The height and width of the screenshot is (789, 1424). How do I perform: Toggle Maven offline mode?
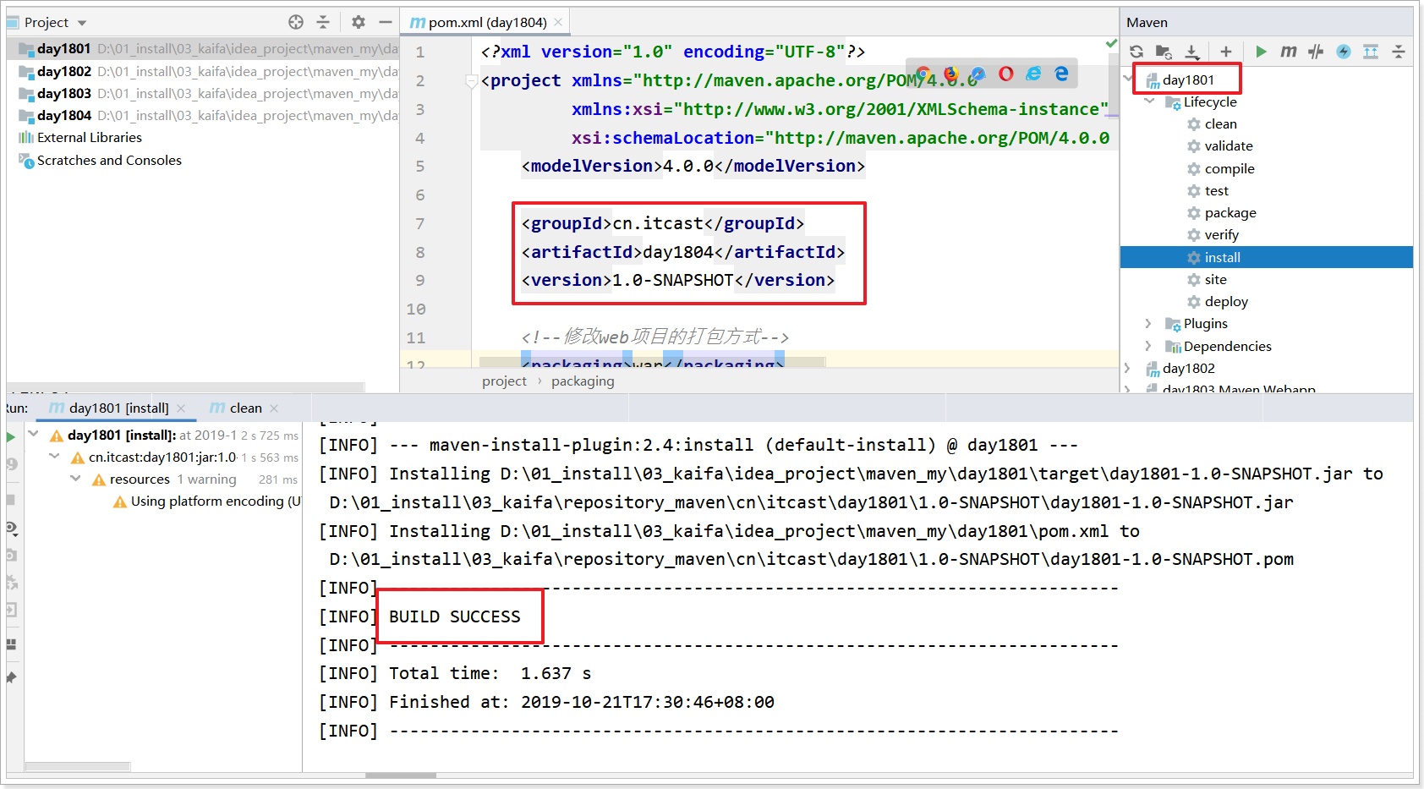tap(1316, 52)
